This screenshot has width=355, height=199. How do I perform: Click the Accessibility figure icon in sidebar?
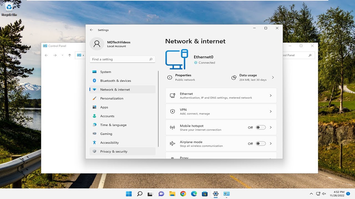click(x=94, y=143)
